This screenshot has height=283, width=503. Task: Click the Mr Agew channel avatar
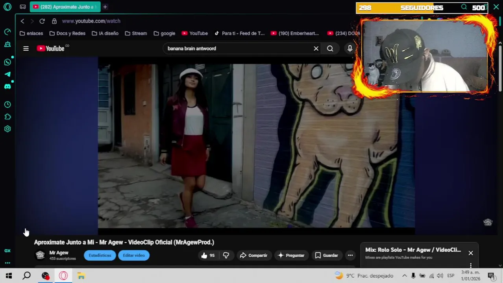point(40,255)
